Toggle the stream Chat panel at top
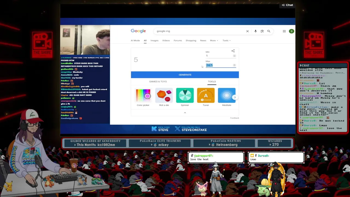This screenshot has width=350, height=197. click(287, 5)
